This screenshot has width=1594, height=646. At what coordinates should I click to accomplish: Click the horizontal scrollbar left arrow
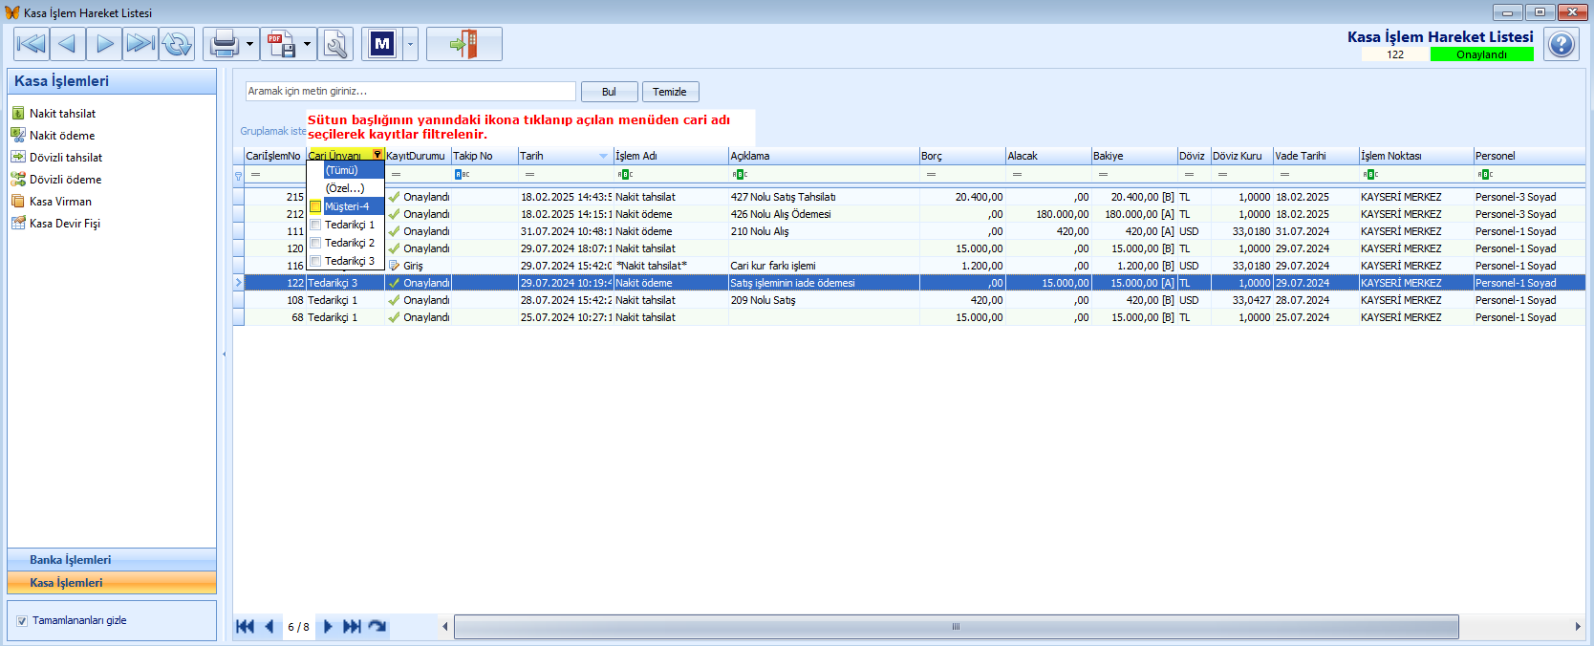click(444, 627)
